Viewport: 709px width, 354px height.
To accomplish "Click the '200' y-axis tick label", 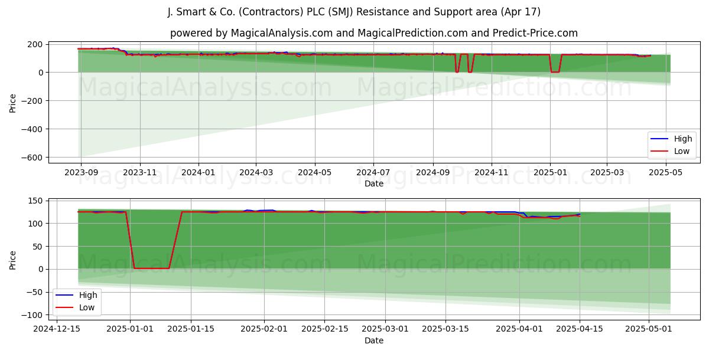I will pyautogui.click(x=36, y=44).
